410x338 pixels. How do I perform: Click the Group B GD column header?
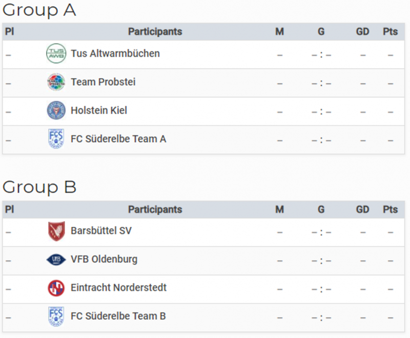(x=362, y=209)
